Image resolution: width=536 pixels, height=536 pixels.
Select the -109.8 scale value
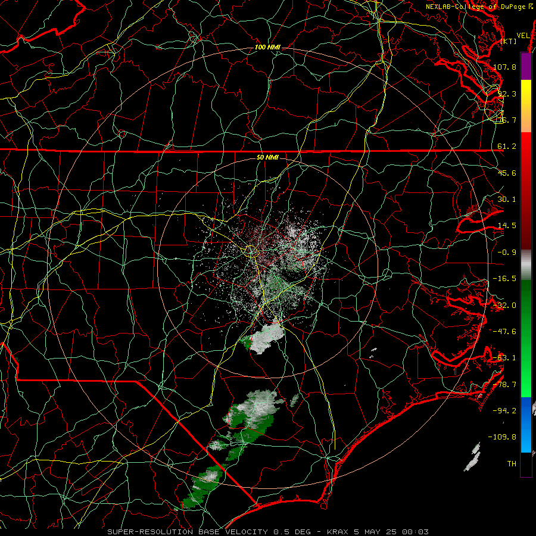(x=502, y=437)
